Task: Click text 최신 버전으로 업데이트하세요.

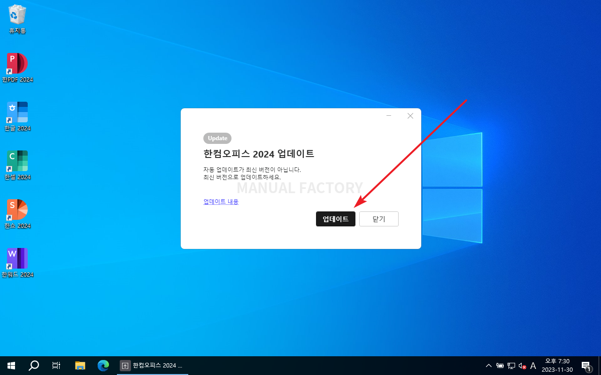Action: (242, 177)
